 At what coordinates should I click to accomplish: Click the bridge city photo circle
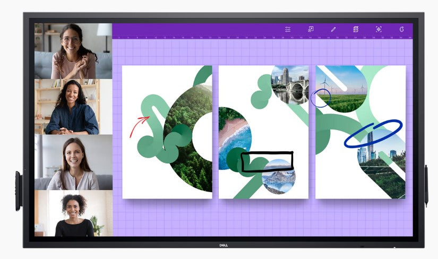pos(290,84)
